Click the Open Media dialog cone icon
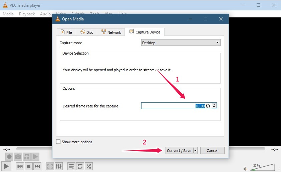Screen dimensions: 281x172 point(58,19)
